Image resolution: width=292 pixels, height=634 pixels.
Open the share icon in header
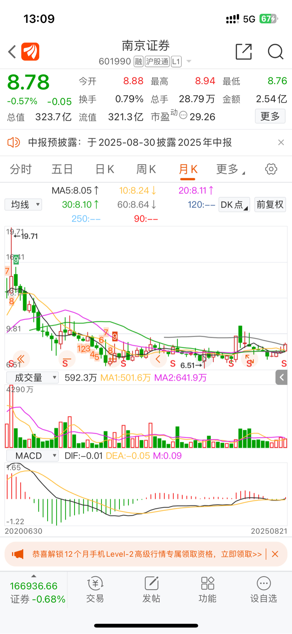(x=244, y=51)
